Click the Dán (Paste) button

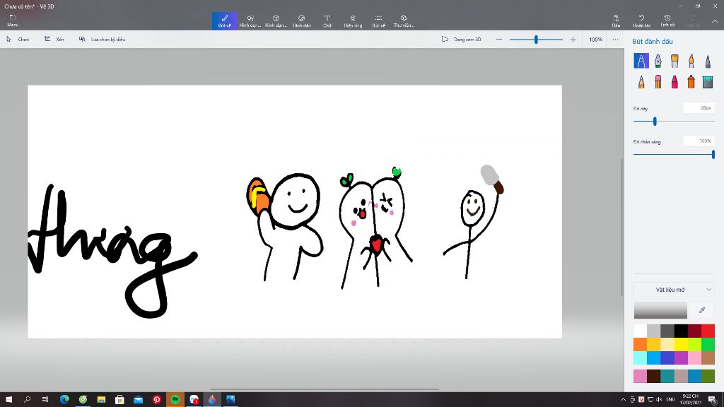pos(616,20)
